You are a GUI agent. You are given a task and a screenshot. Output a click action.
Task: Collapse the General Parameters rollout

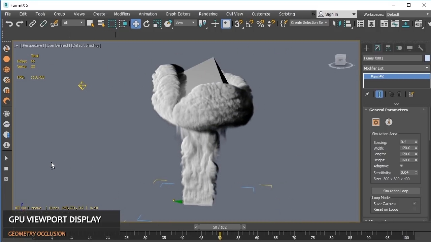click(388, 110)
